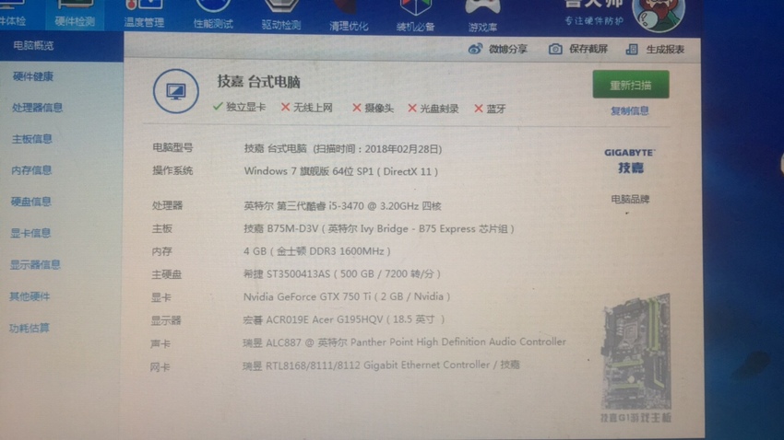The width and height of the screenshot is (784, 440).
Task: Click the RTL8168 Ethernet controller text
Action: pos(382,365)
